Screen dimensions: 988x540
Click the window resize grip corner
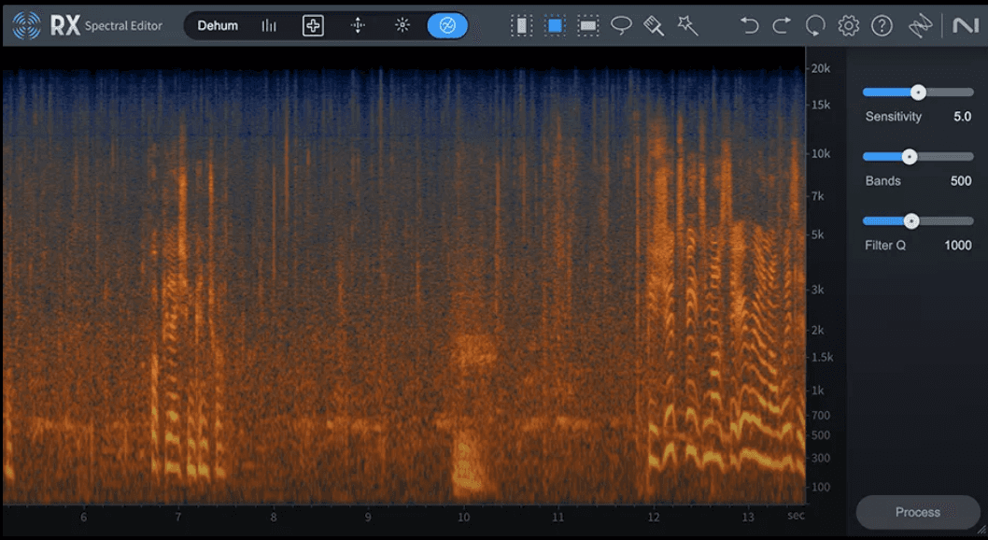click(980, 532)
